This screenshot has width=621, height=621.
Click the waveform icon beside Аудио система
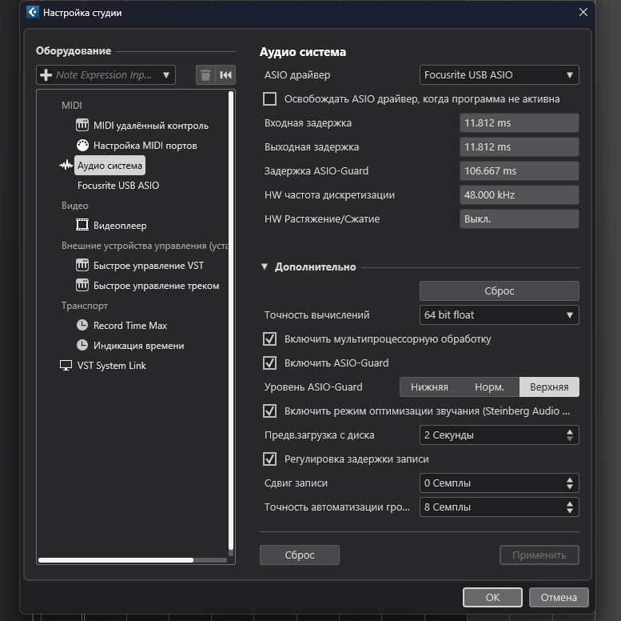(x=66, y=166)
